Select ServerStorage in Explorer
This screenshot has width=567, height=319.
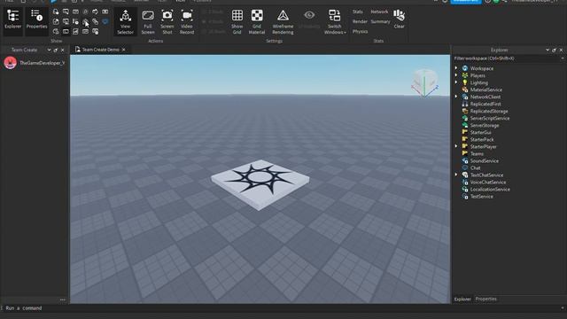pyautogui.click(x=485, y=126)
